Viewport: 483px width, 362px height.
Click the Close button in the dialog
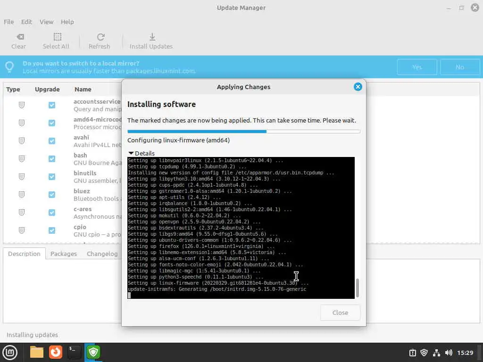pyautogui.click(x=340, y=313)
